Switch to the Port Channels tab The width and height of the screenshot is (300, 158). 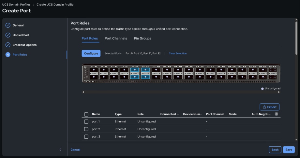116,38
